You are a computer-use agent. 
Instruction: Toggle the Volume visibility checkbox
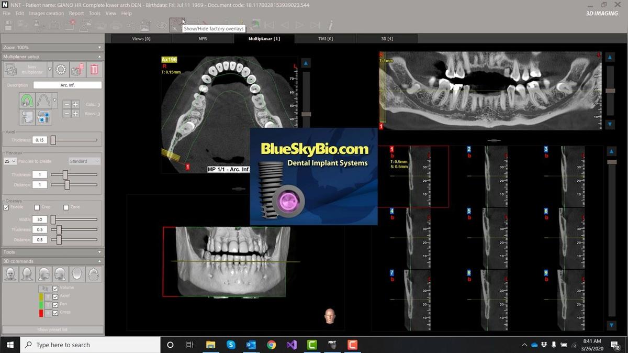tap(55, 288)
